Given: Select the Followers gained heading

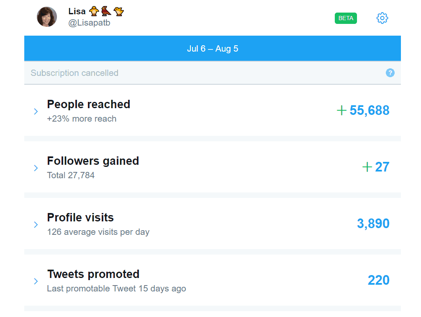Looking at the screenshot, I should (93, 161).
